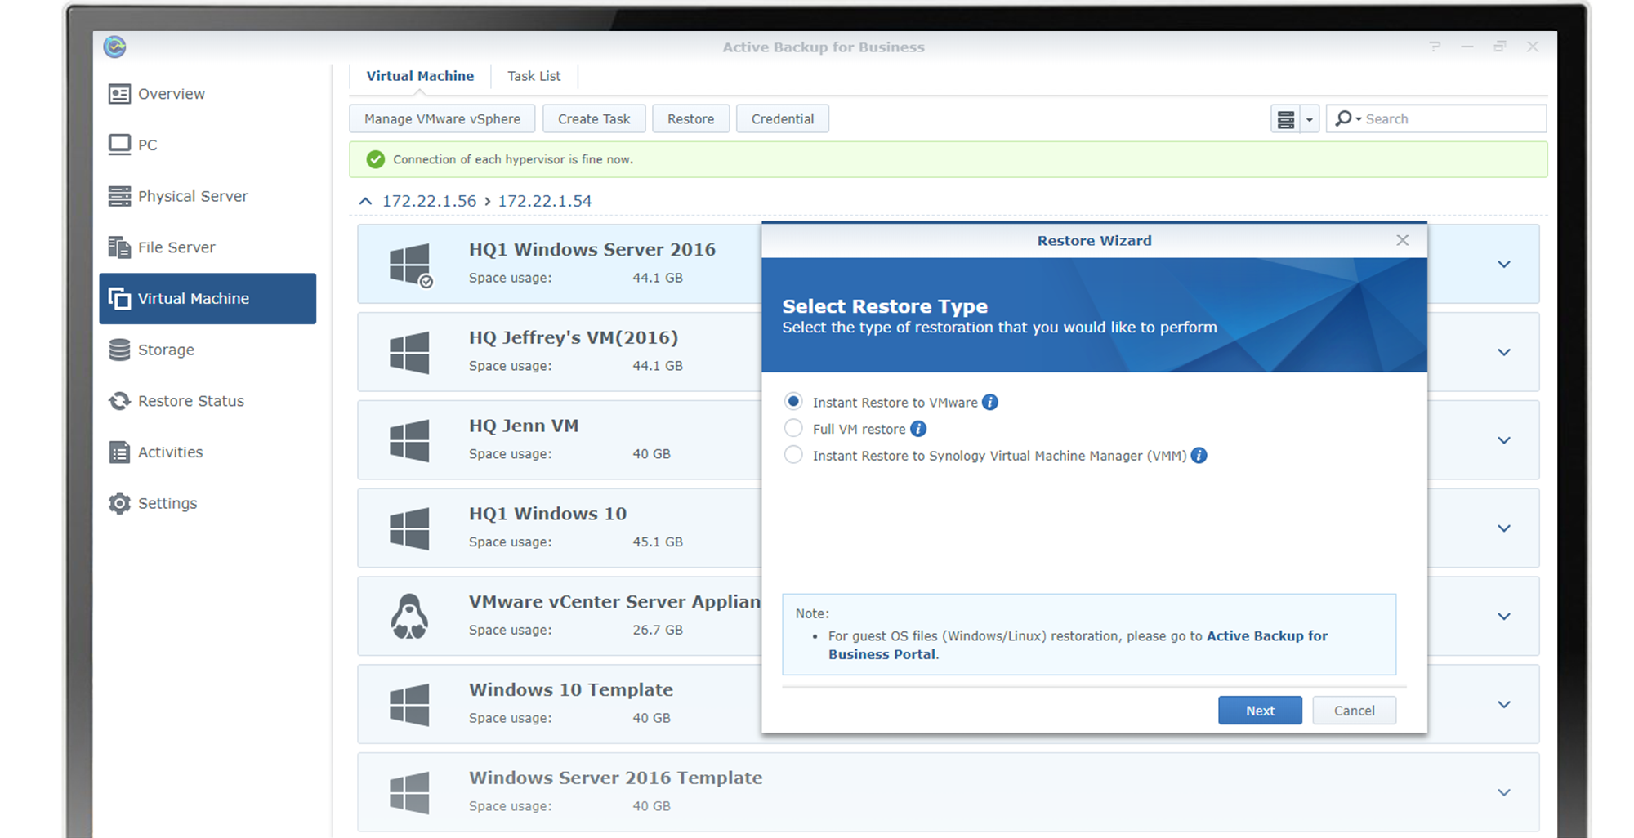Open the Storage section
This screenshot has height=838, width=1634.
(x=166, y=350)
